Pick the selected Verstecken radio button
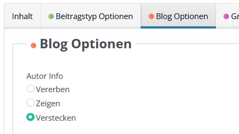The height and width of the screenshot is (134, 239). point(31,117)
